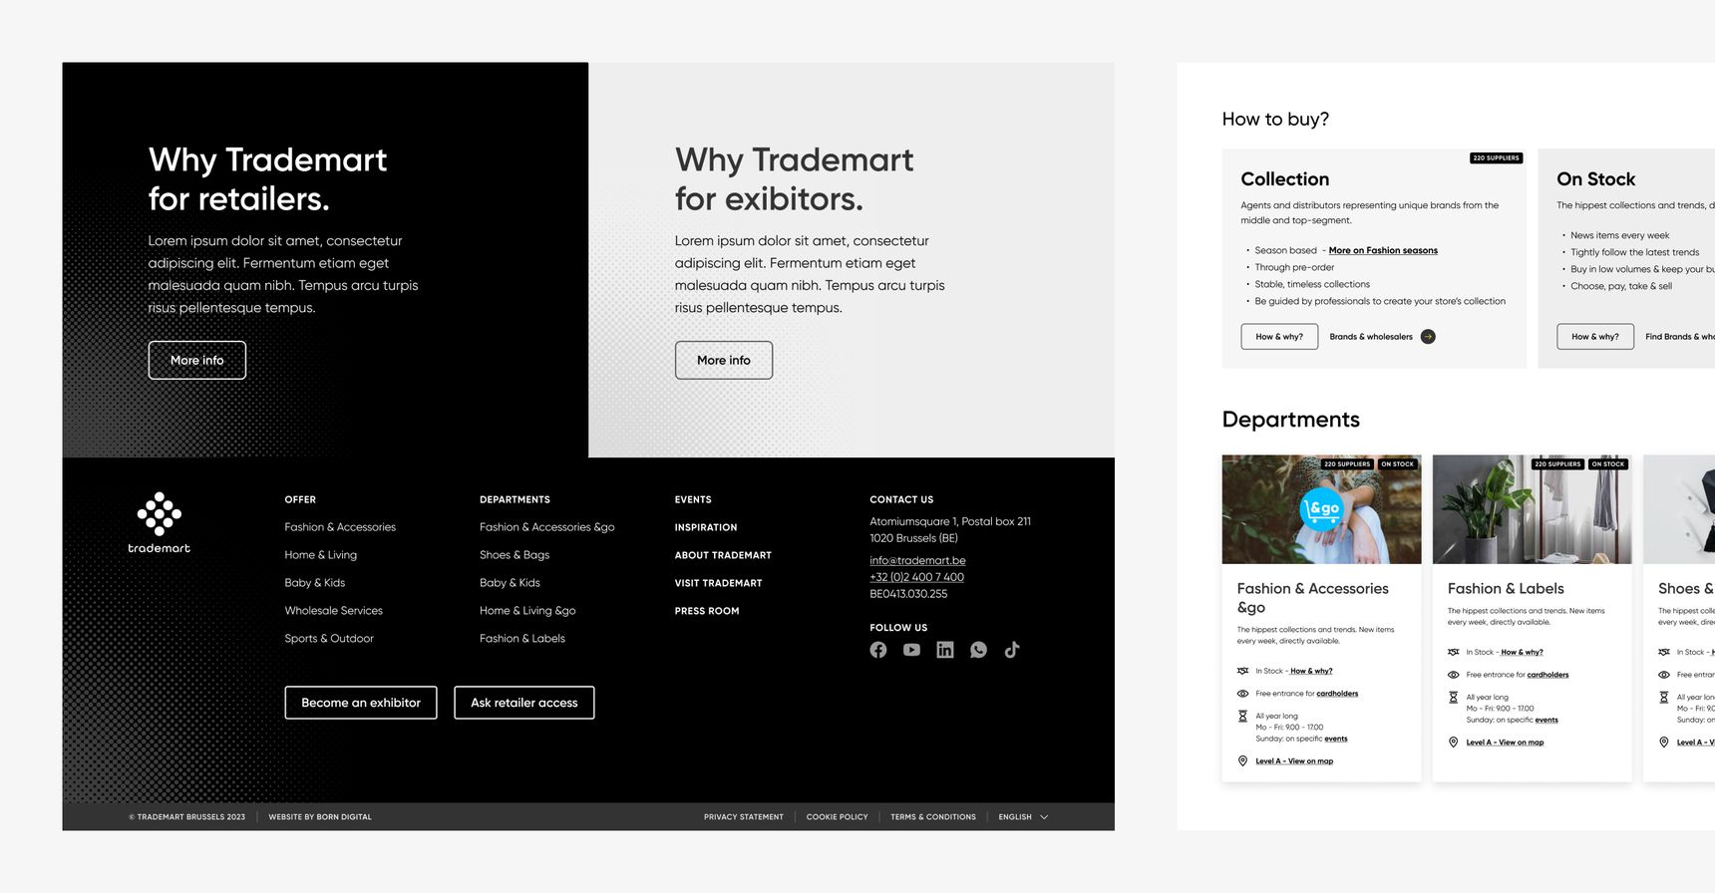Screen dimensions: 1715x893
Task: Open the YouTube social icon
Action: tap(911, 650)
